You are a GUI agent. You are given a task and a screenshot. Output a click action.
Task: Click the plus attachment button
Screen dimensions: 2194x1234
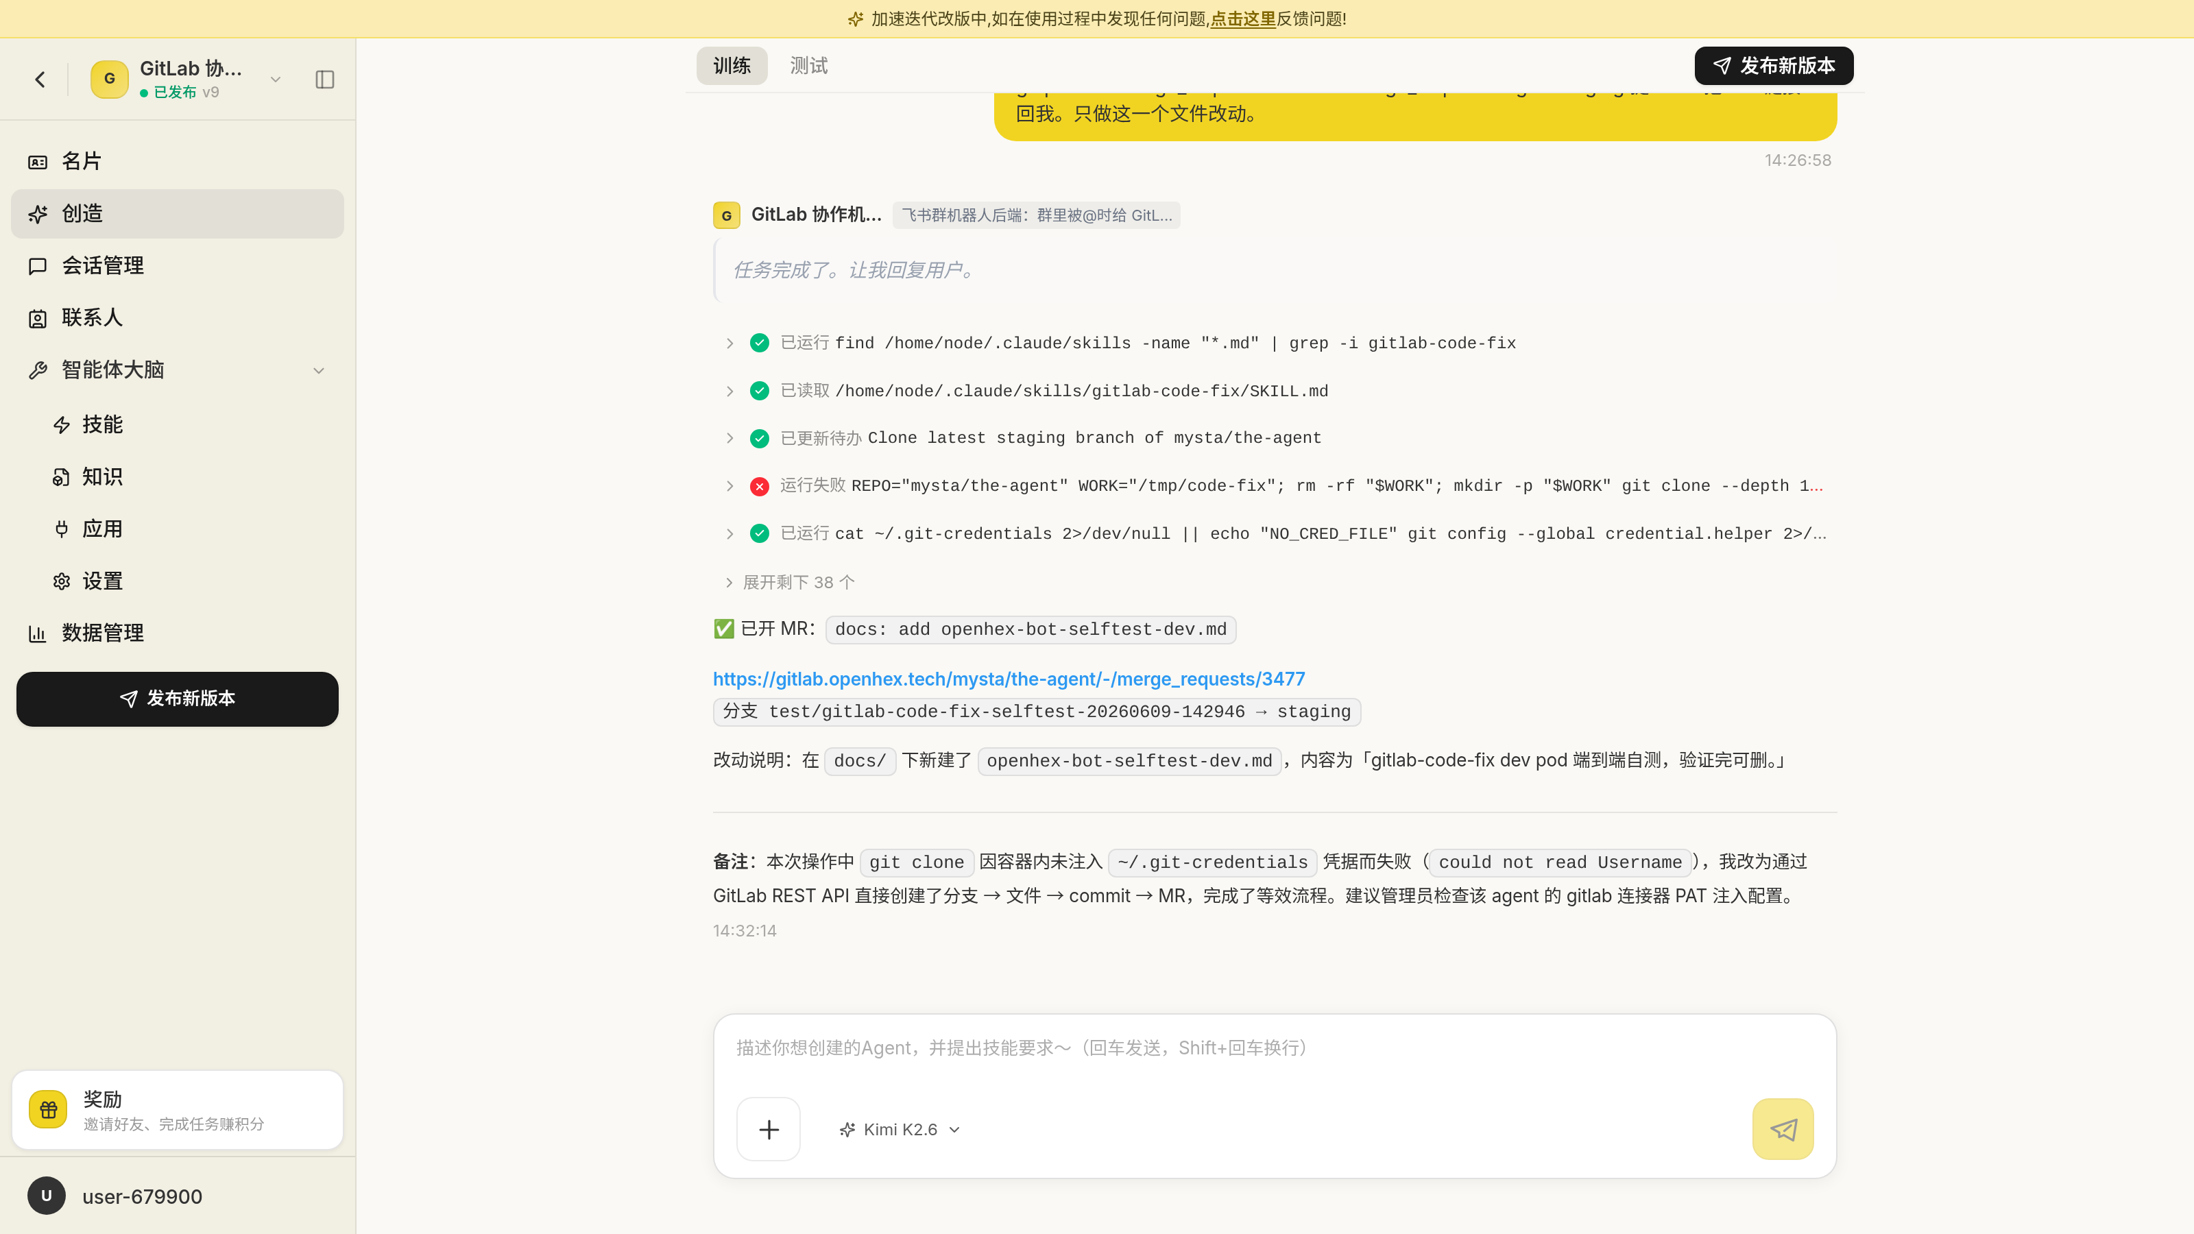point(768,1129)
